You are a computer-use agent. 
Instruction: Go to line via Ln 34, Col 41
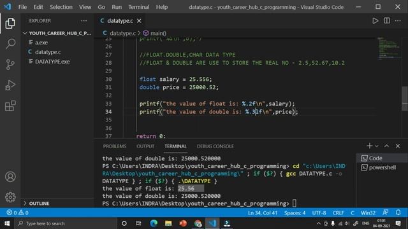click(x=263, y=213)
